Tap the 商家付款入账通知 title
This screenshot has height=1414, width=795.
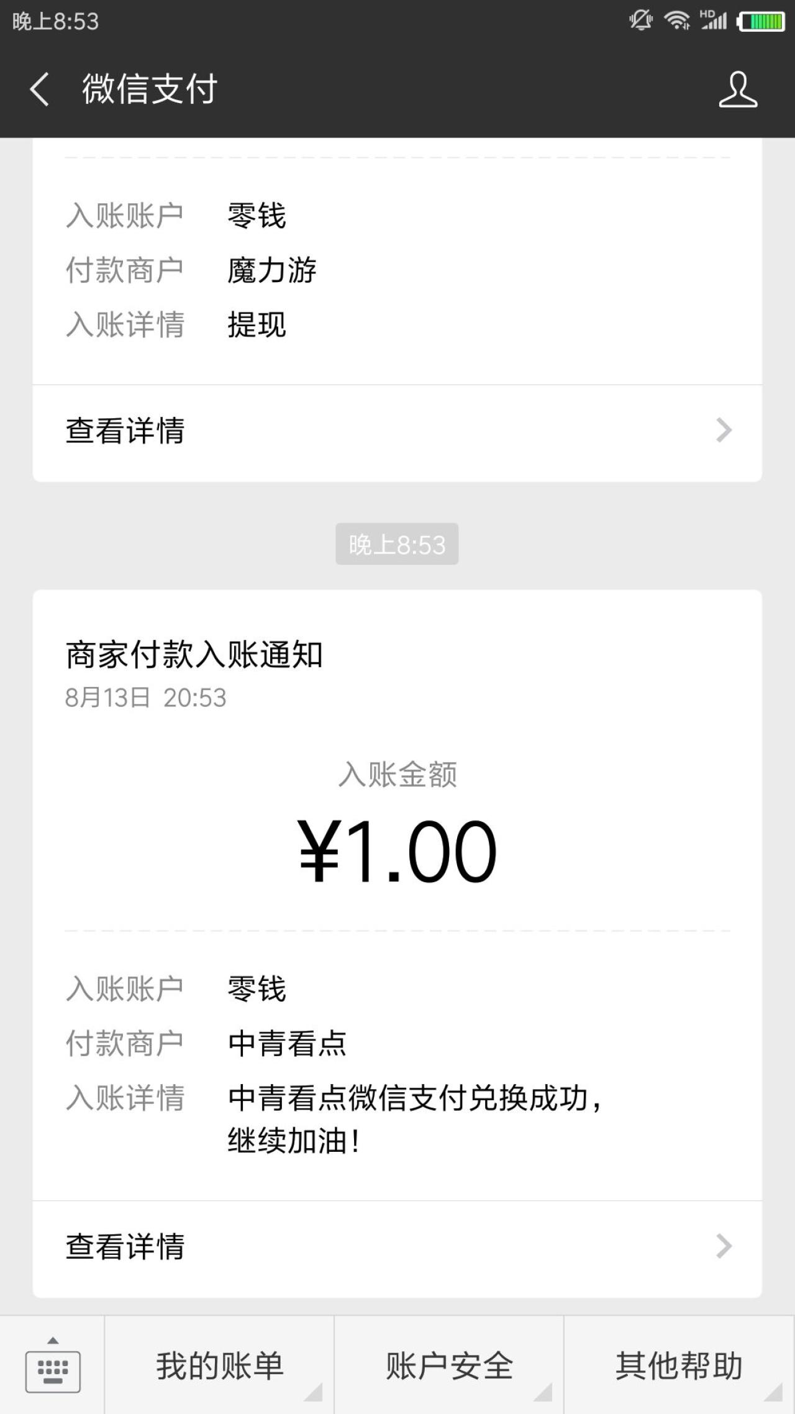point(194,655)
